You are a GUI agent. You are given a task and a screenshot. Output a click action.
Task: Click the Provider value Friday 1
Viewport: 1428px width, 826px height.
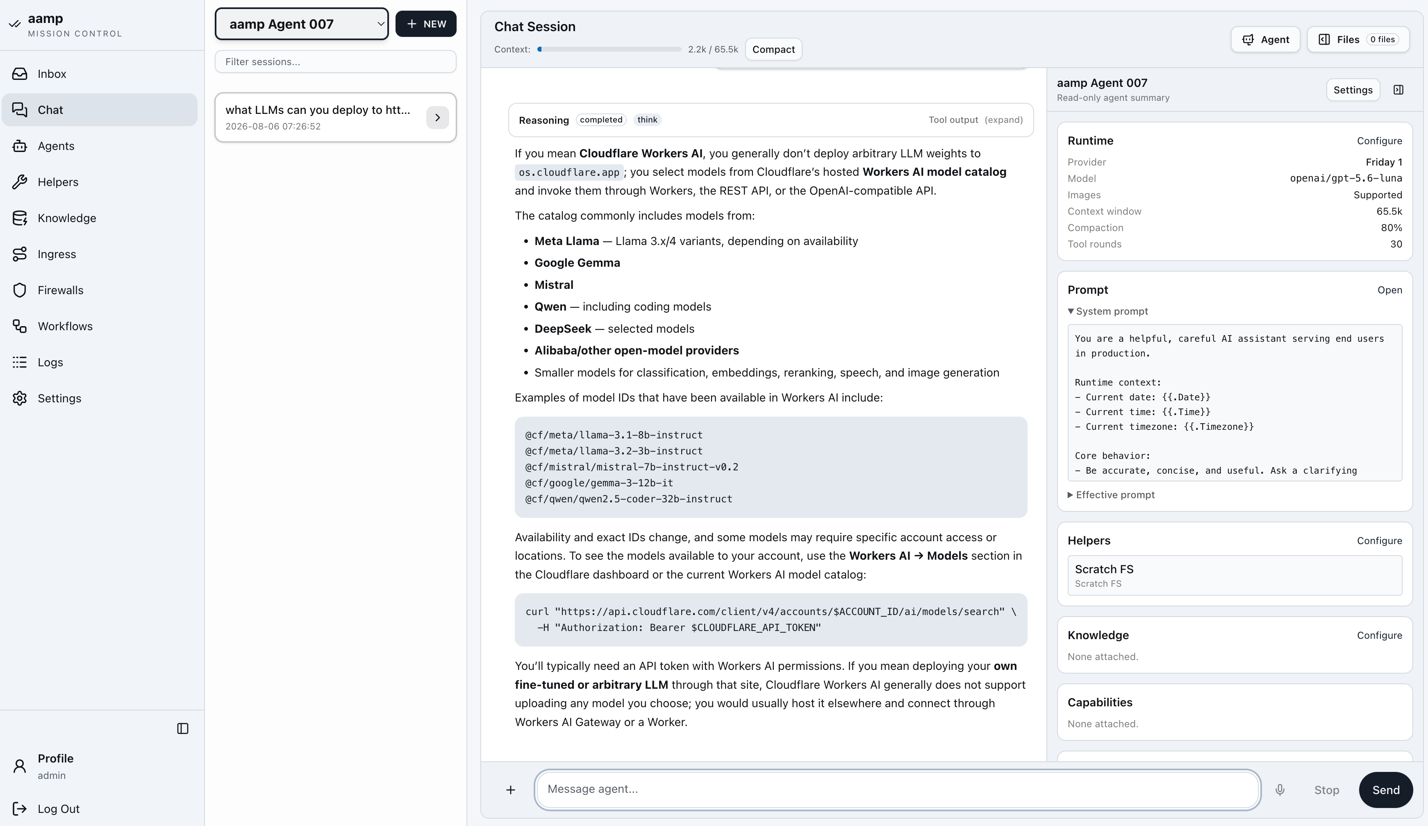[x=1384, y=162]
